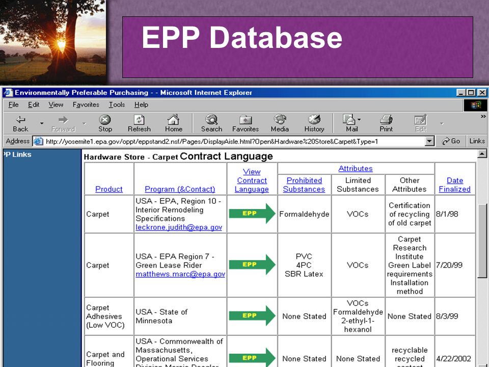Expand the Edit button dropdown arrow
The width and height of the screenshot is (489, 367).
(442, 123)
